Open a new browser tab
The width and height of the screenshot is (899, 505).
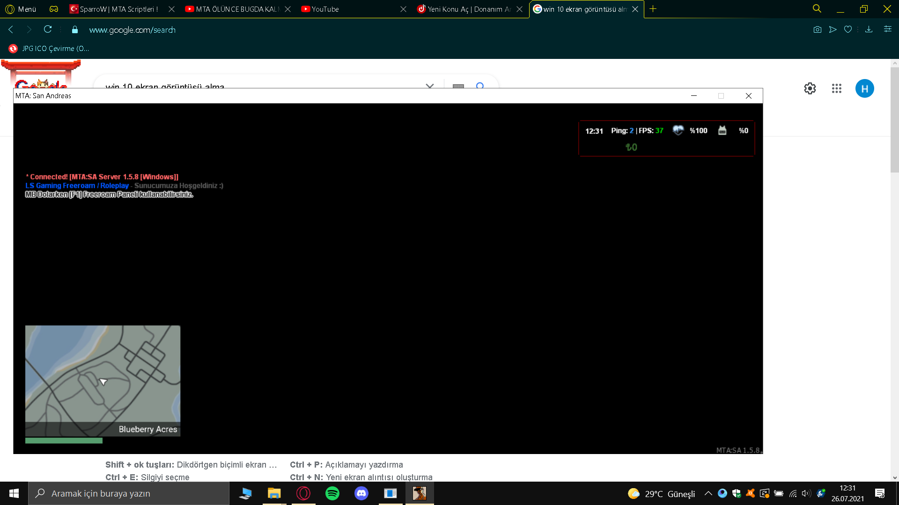[x=653, y=9]
